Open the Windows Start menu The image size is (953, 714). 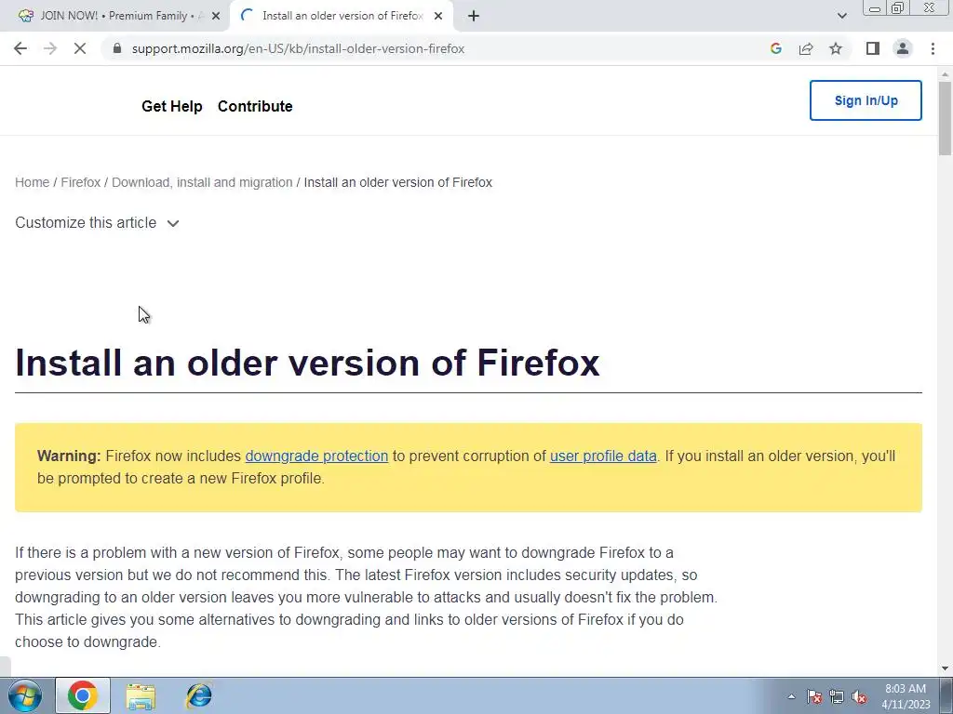coord(25,695)
